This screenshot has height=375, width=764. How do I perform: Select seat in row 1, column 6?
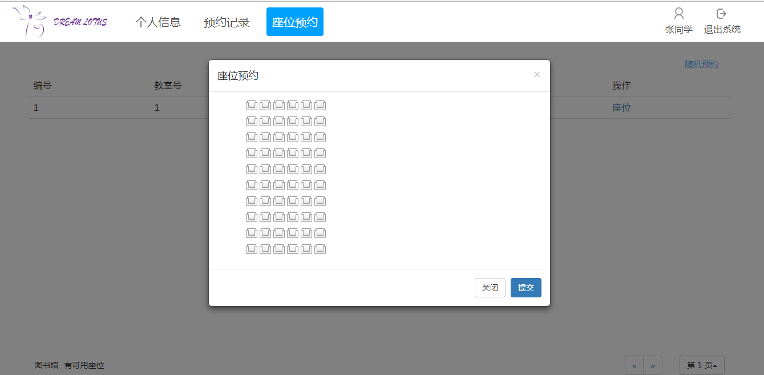tap(320, 106)
